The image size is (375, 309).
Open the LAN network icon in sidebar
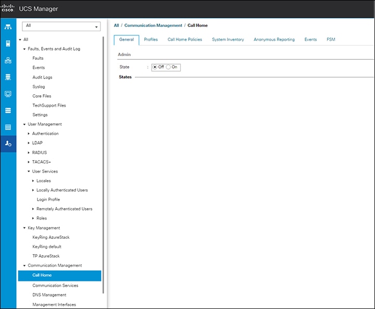(8, 60)
